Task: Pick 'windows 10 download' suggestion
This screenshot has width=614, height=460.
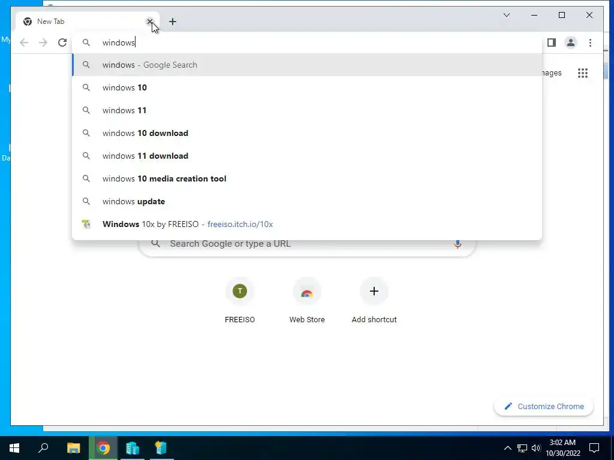Action: 307,133
